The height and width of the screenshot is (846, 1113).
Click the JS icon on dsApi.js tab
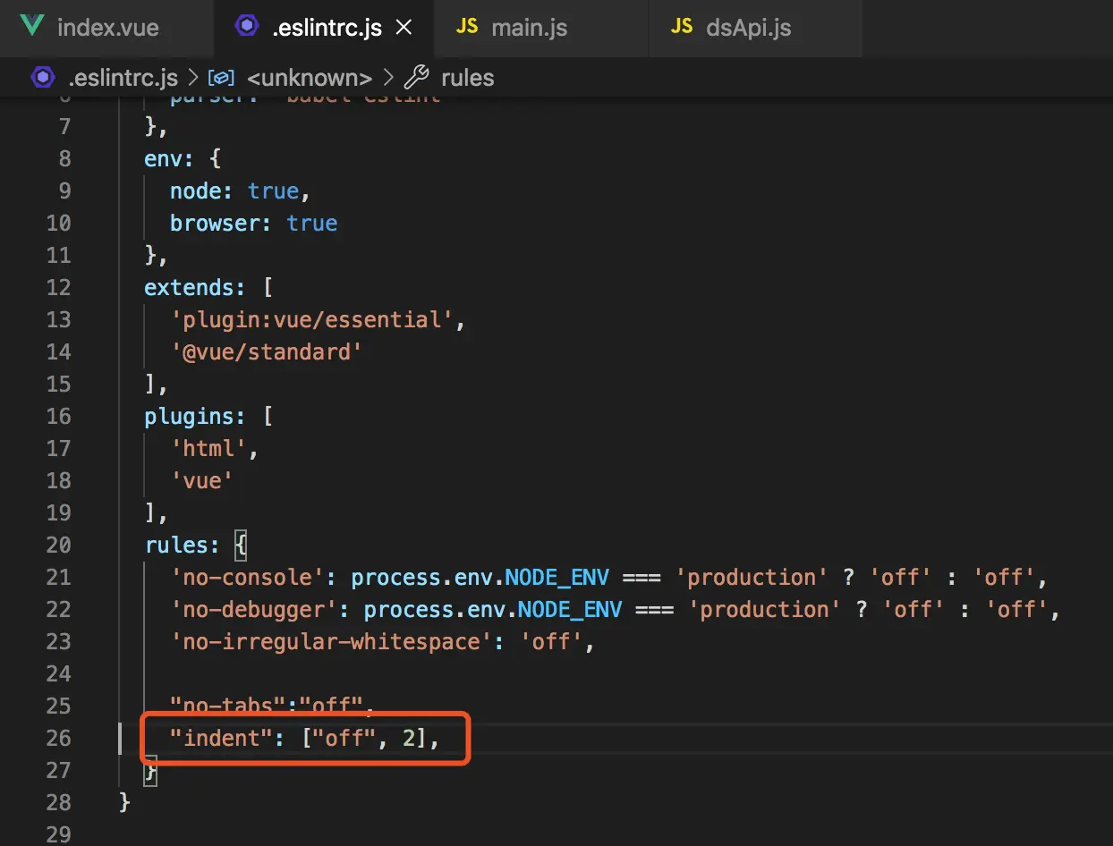(x=682, y=27)
